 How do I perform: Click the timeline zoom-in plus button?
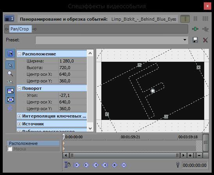point(190,155)
